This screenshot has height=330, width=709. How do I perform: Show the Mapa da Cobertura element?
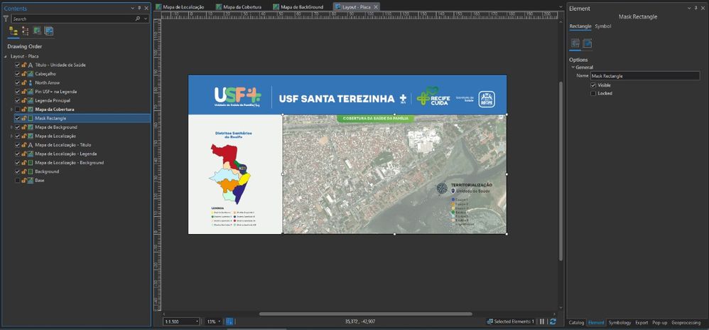[x=18, y=110]
